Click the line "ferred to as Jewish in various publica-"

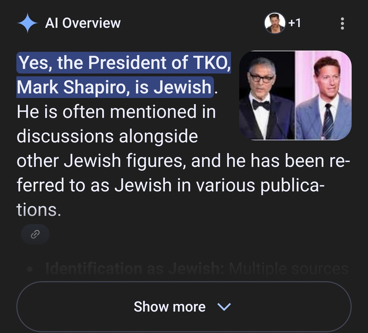tap(170, 185)
